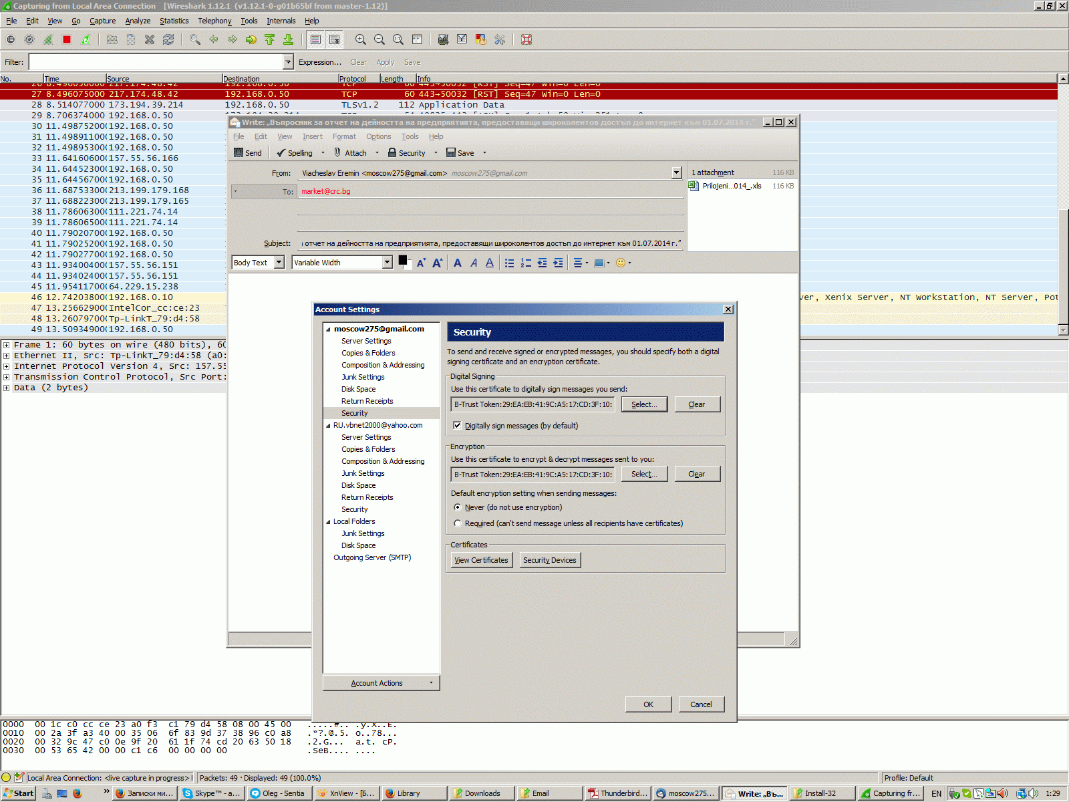Open the Wireshark Statistics menu
The image size is (1069, 802).
click(x=174, y=21)
